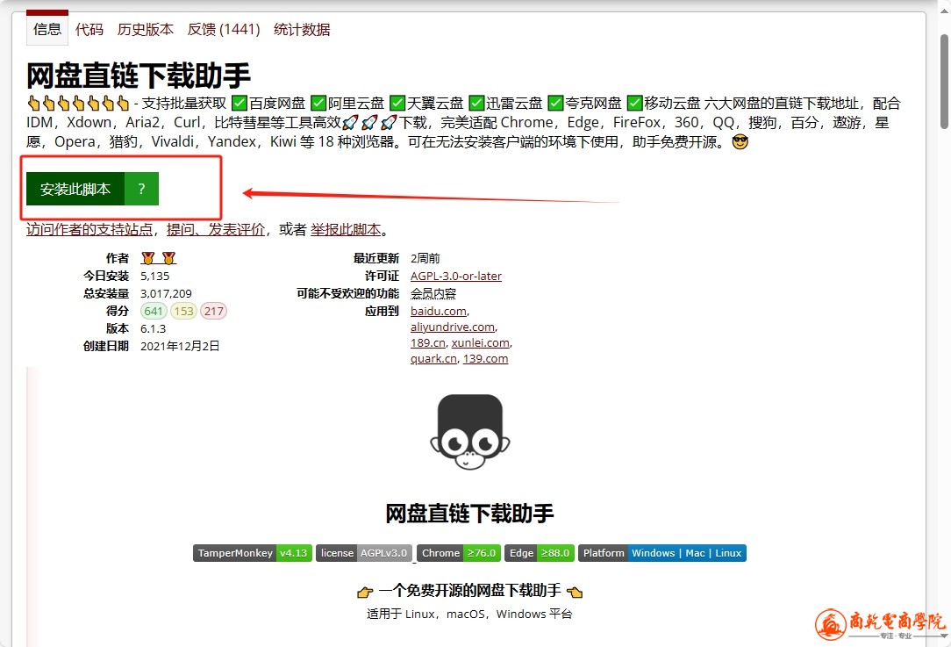The width and height of the screenshot is (951, 647).
Task: Click the monkey logo image
Action: pyautogui.click(x=470, y=432)
